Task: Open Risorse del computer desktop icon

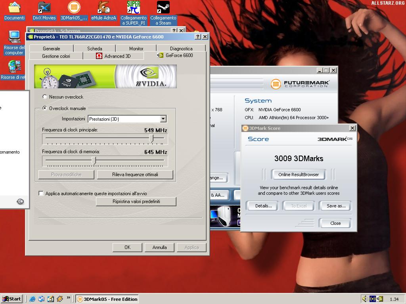Action: (x=14, y=43)
